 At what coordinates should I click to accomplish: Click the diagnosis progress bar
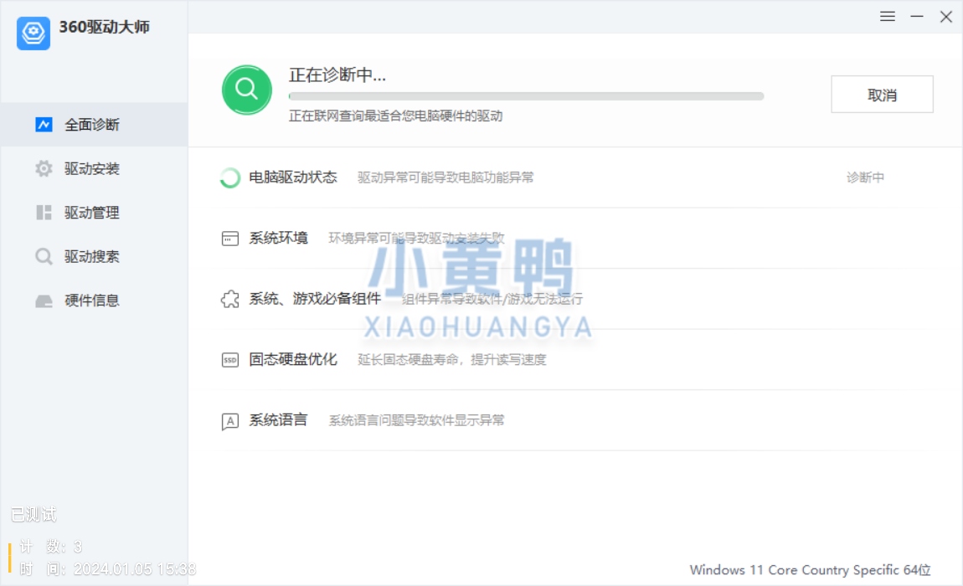click(x=527, y=96)
